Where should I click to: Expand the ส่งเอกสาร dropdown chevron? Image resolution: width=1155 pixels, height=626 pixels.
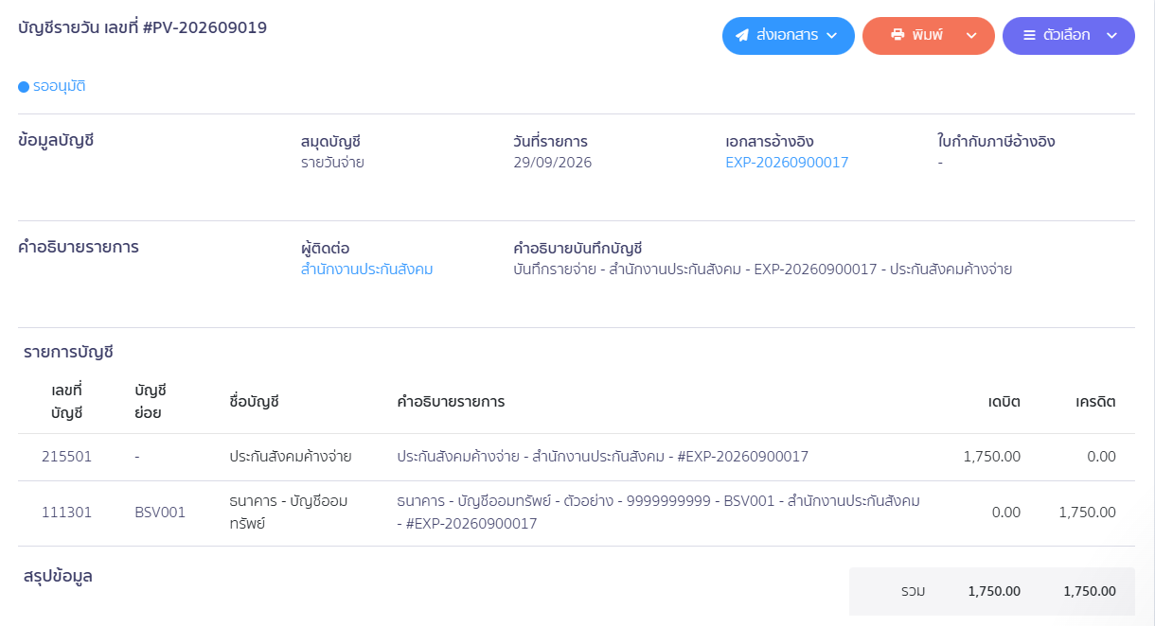point(832,36)
